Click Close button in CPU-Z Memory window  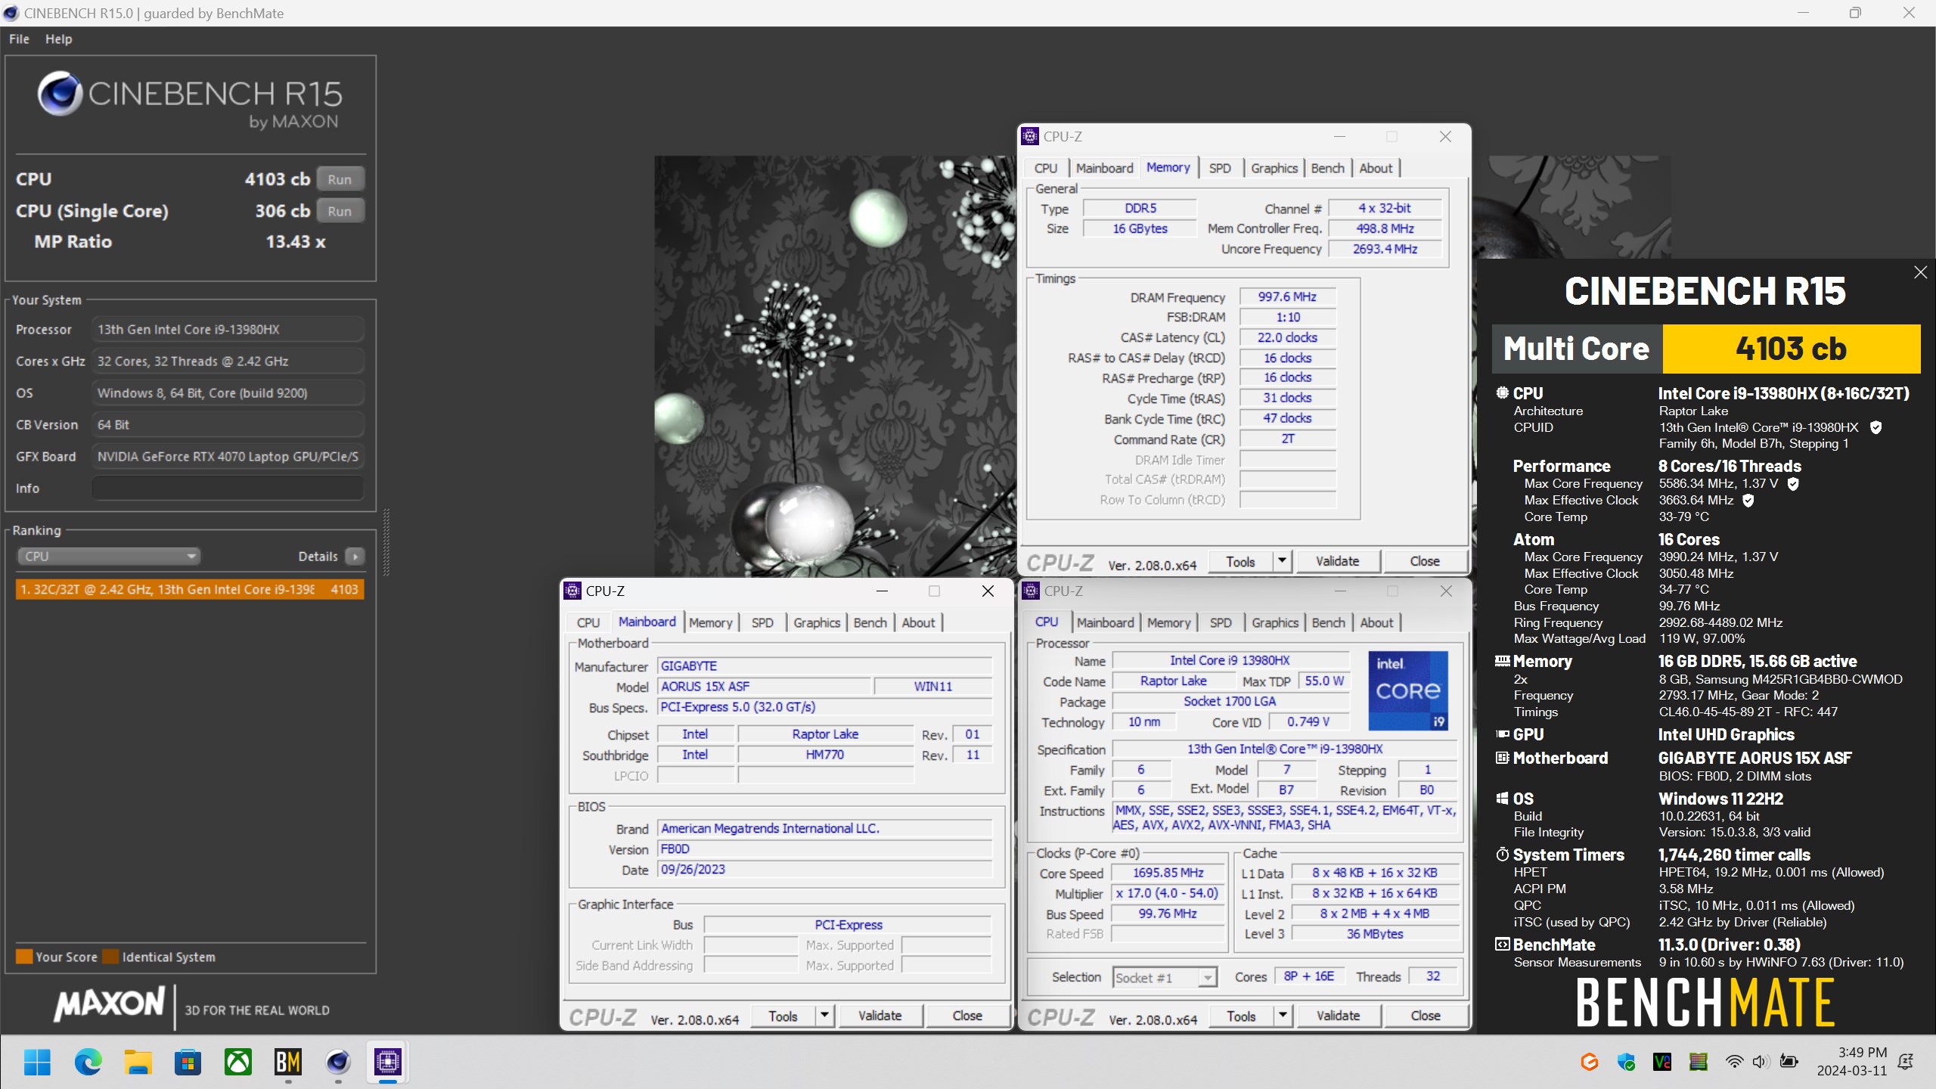tap(1425, 561)
